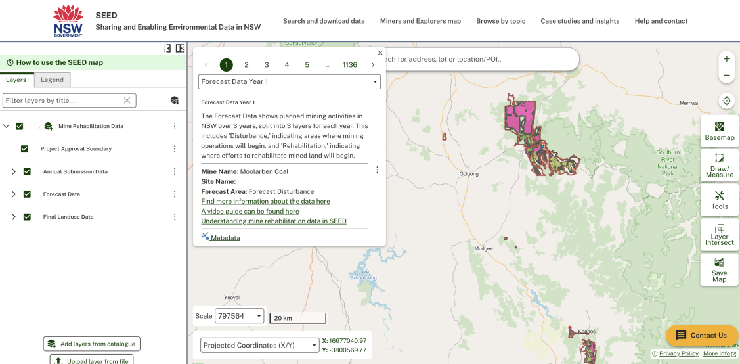Screen dimensions: 740x364
Task: Open the Basemap selector
Action: [719, 131]
